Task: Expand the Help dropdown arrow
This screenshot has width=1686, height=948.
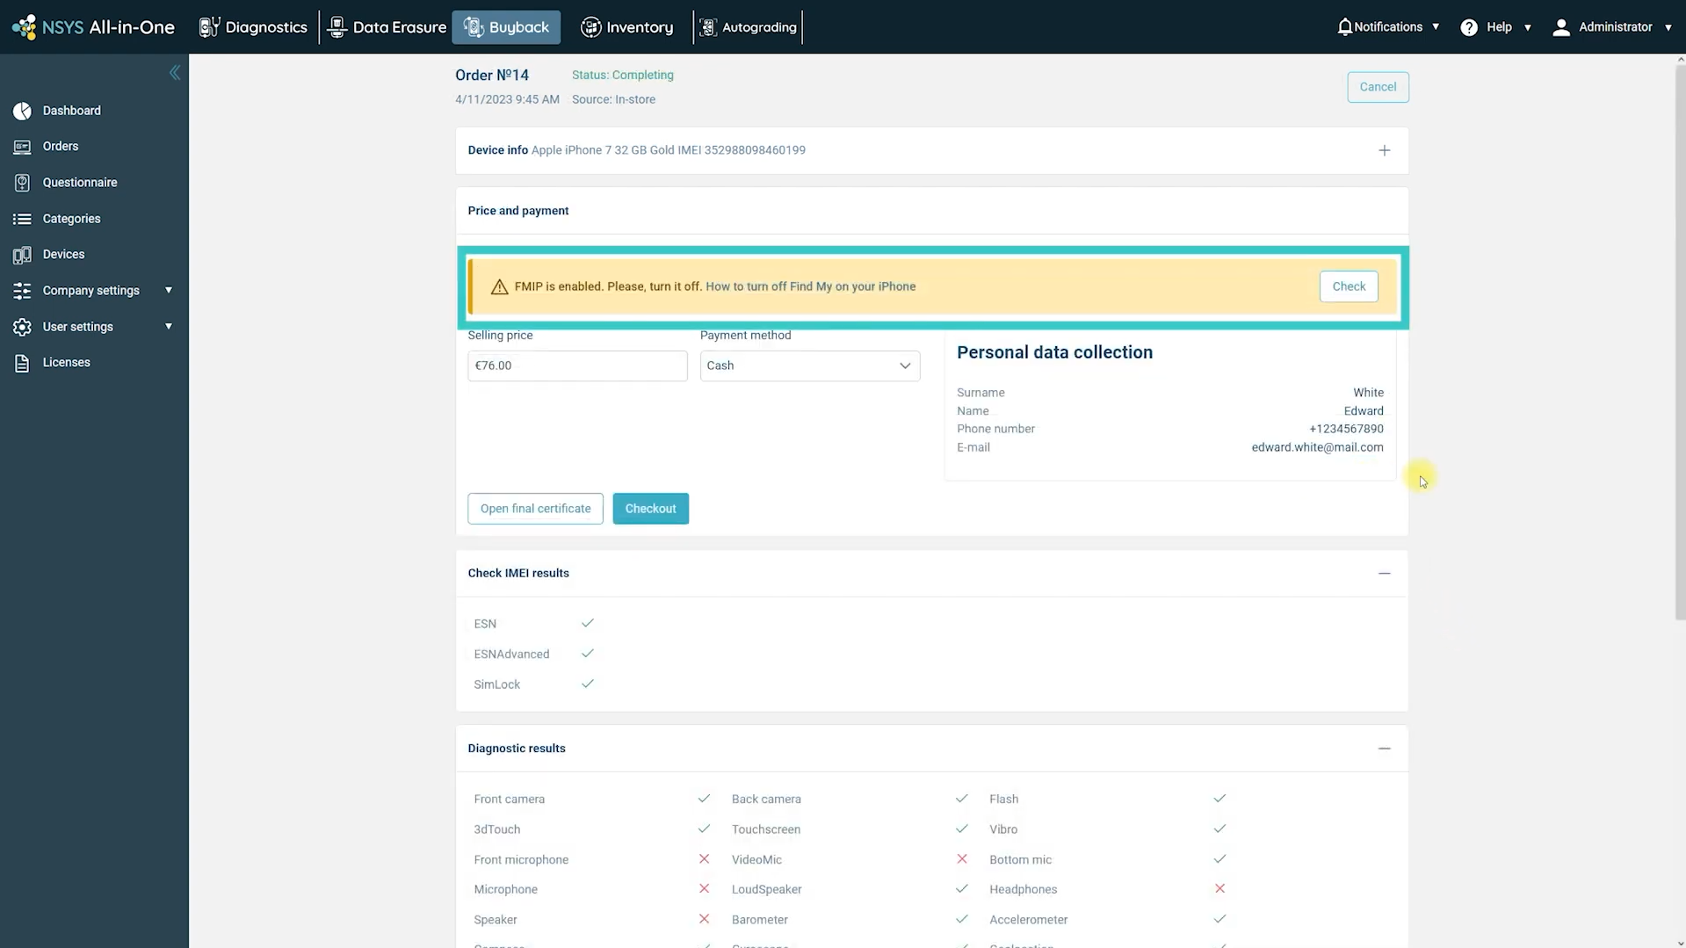Action: coord(1528,27)
